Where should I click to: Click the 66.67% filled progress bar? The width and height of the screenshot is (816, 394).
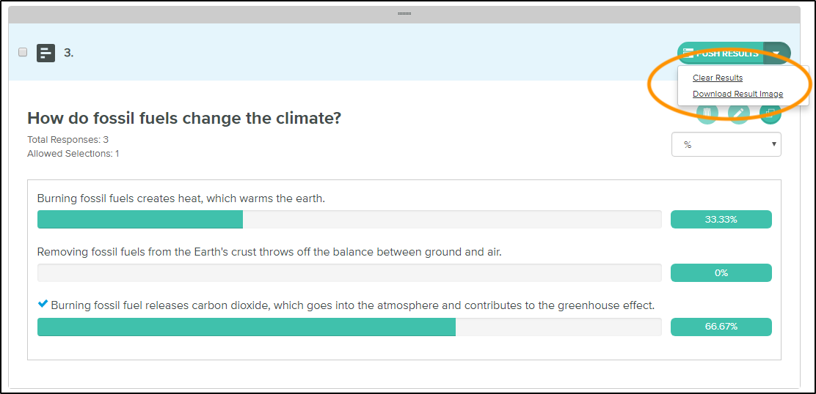[247, 327]
